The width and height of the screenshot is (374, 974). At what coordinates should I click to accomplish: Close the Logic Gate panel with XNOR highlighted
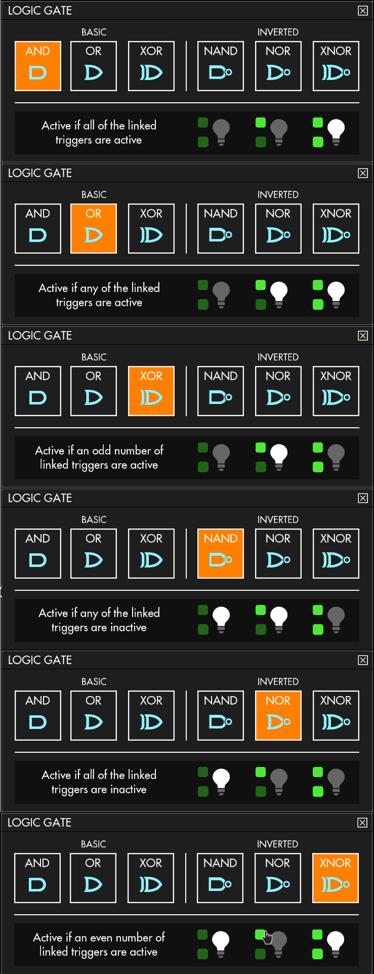pos(362,823)
